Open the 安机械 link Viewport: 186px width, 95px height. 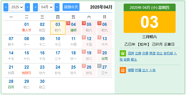pos(168,53)
